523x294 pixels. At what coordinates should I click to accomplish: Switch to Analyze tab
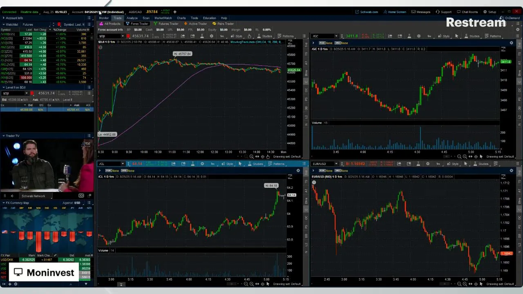coord(132,18)
